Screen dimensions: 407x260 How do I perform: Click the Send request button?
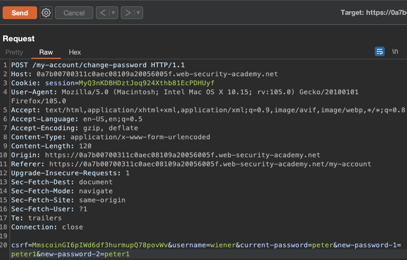tap(20, 13)
